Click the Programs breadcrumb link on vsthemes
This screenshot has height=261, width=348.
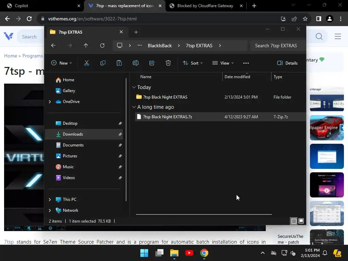(x=33, y=56)
